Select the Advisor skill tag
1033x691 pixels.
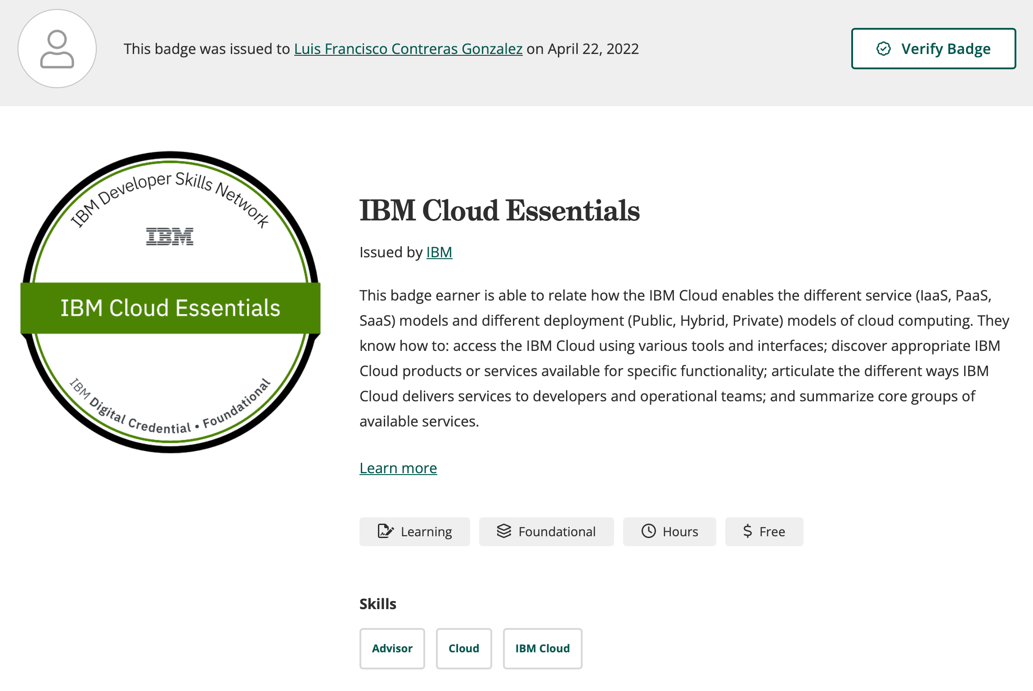(x=392, y=648)
